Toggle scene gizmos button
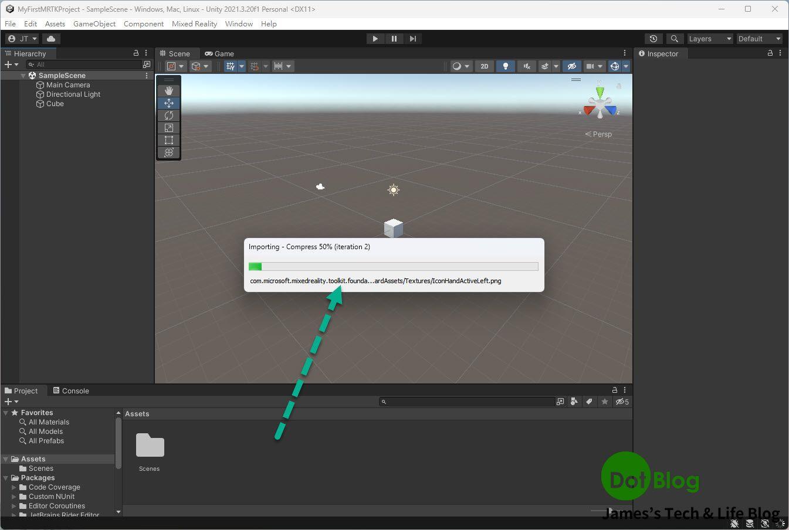 coord(614,66)
